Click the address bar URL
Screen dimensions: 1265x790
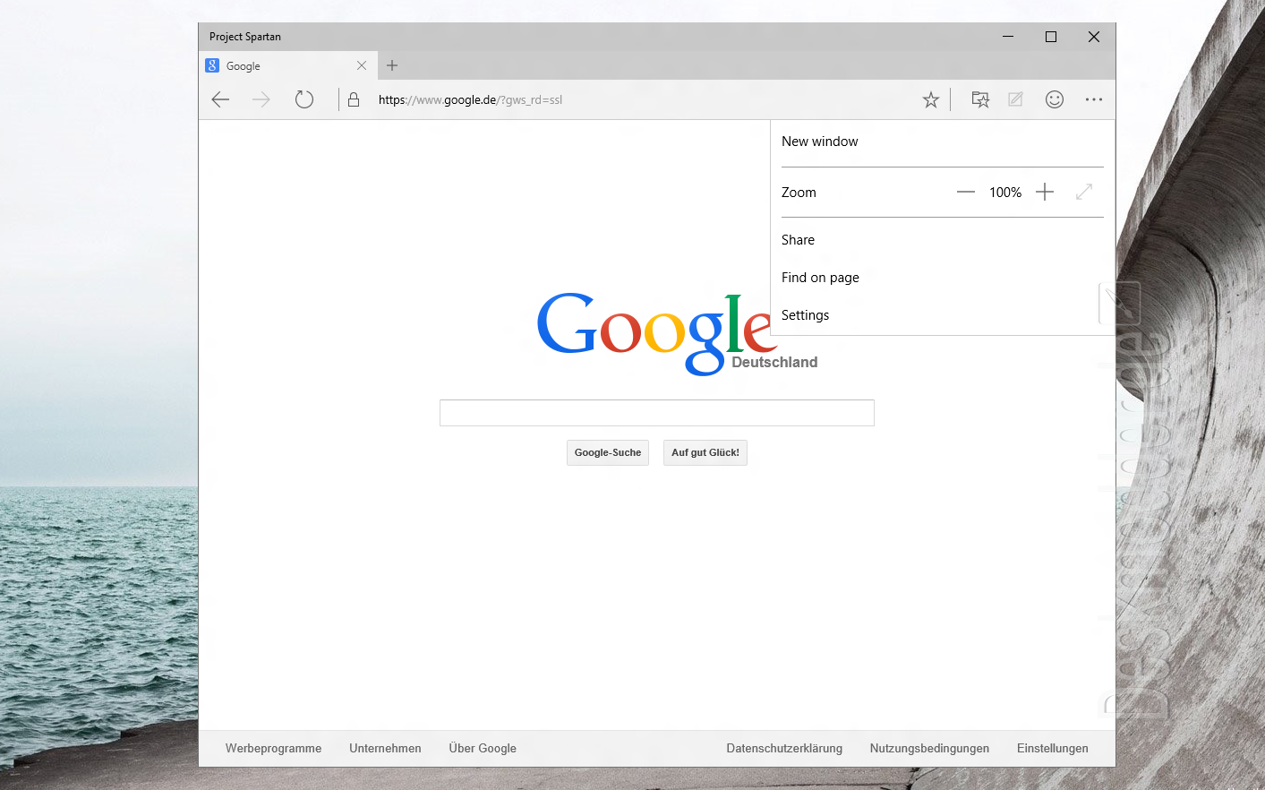point(470,99)
